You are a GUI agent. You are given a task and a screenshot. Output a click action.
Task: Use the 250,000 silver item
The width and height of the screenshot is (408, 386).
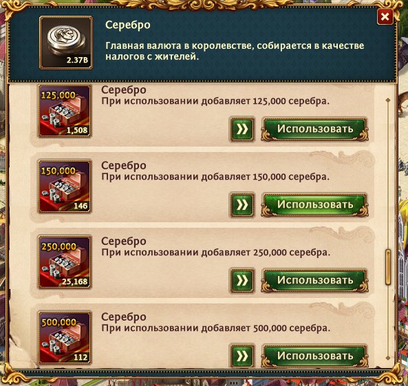pyautogui.click(x=315, y=281)
